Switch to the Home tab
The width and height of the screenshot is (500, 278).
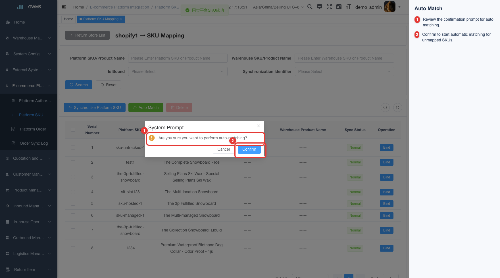pyautogui.click(x=68, y=19)
